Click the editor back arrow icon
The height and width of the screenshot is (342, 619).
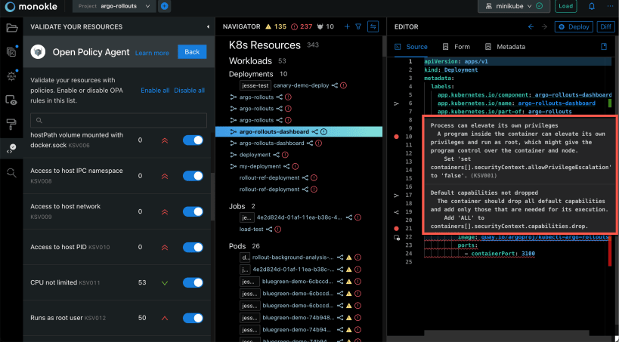tap(531, 26)
